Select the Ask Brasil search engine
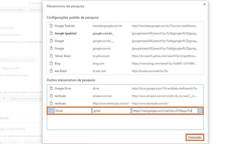Image resolution: width=250 pixels, height=144 pixels. click(x=125, y=71)
